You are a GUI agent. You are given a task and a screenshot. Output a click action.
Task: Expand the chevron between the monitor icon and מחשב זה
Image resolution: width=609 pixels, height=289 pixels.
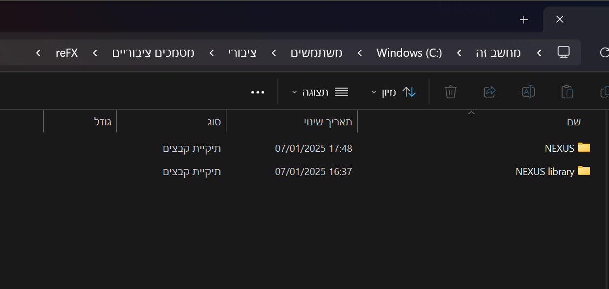539,53
